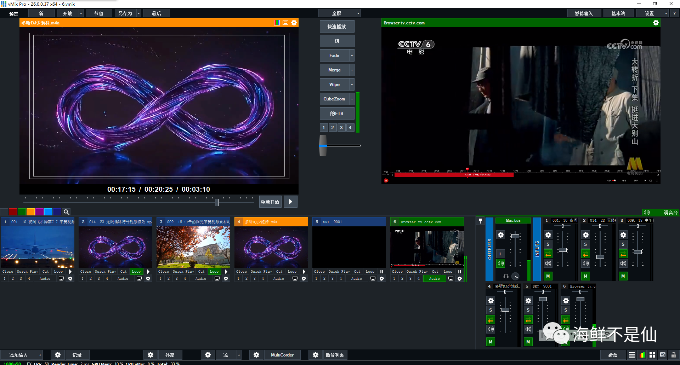Select the orange color swatch

(x=30, y=212)
